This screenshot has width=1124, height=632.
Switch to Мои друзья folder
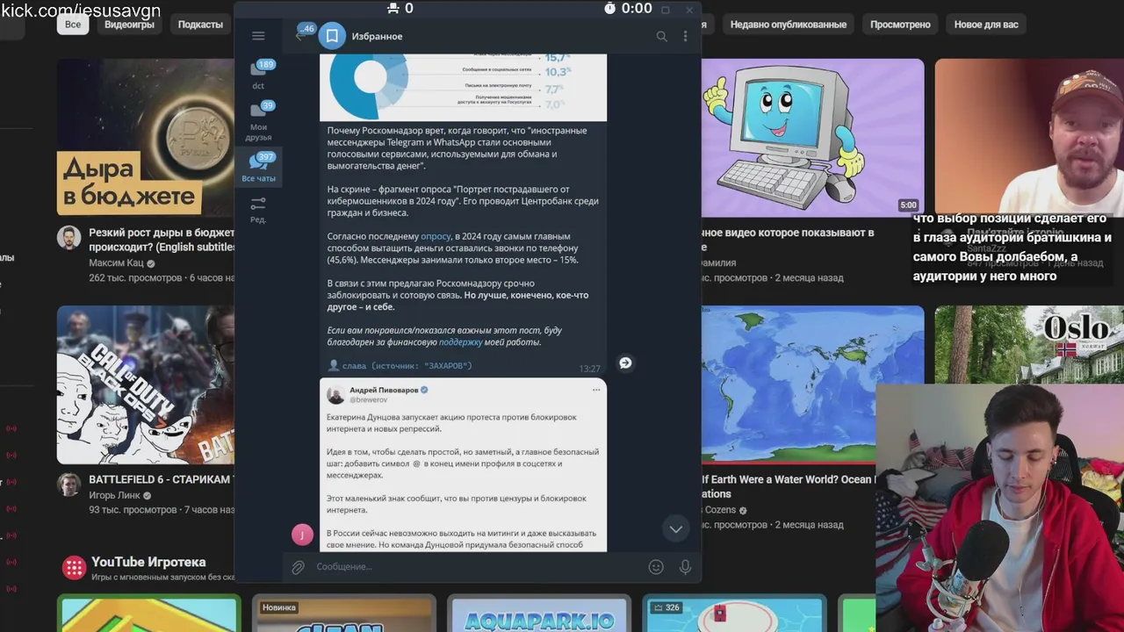pyautogui.click(x=258, y=121)
